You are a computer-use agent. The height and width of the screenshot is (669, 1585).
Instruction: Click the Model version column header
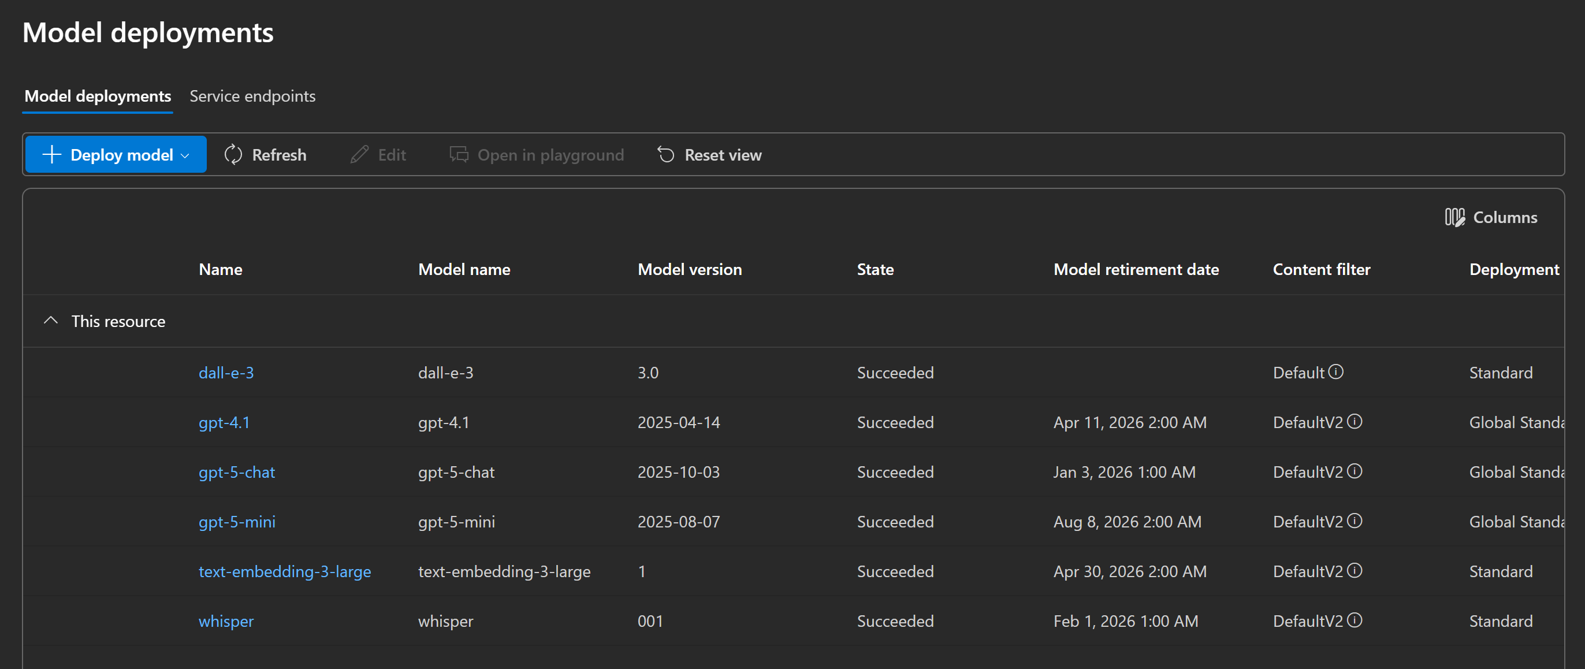[x=690, y=269]
